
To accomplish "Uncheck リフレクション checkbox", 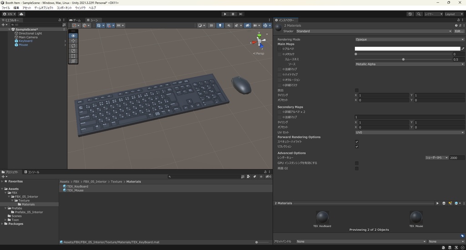I will [x=357, y=147].
